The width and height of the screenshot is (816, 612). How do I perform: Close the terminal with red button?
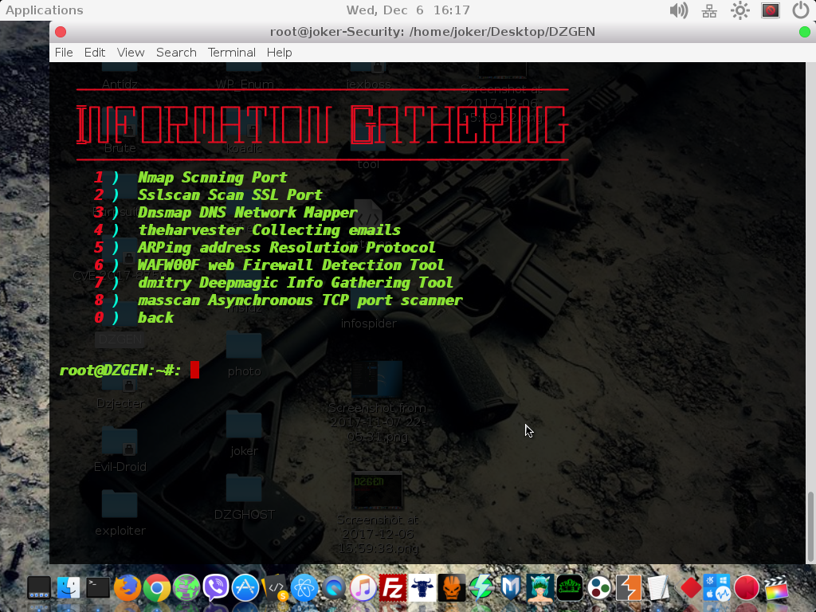coord(61,32)
